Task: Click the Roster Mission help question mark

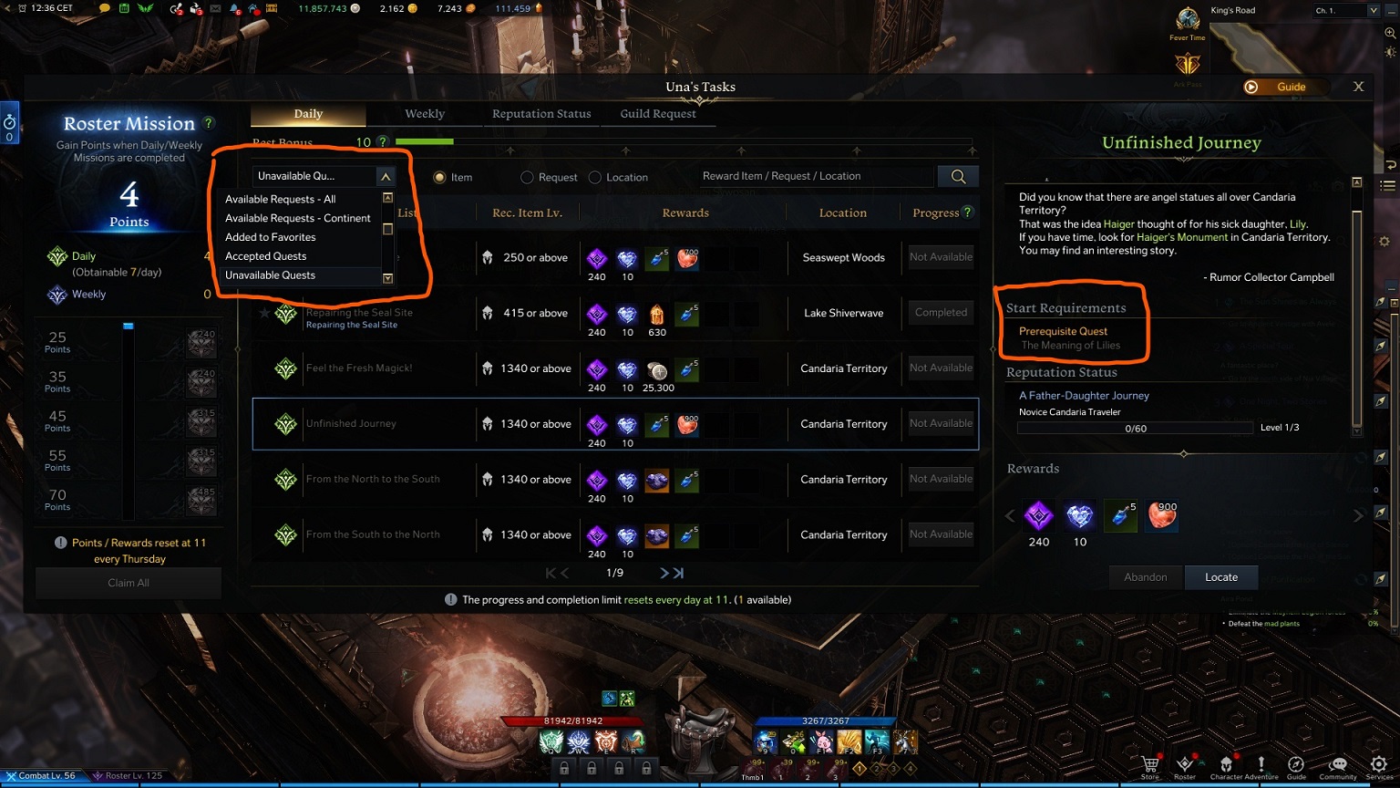Action: 209,122
